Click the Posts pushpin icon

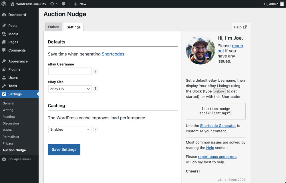4,26
